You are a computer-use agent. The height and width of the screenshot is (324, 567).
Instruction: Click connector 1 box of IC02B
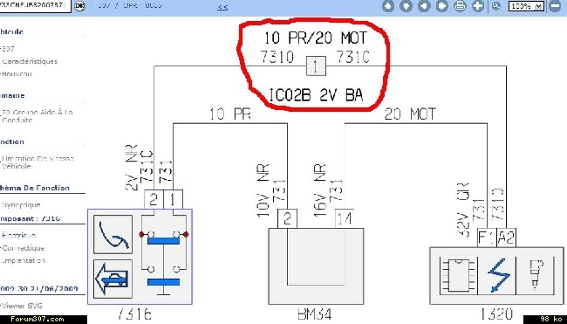click(x=316, y=66)
